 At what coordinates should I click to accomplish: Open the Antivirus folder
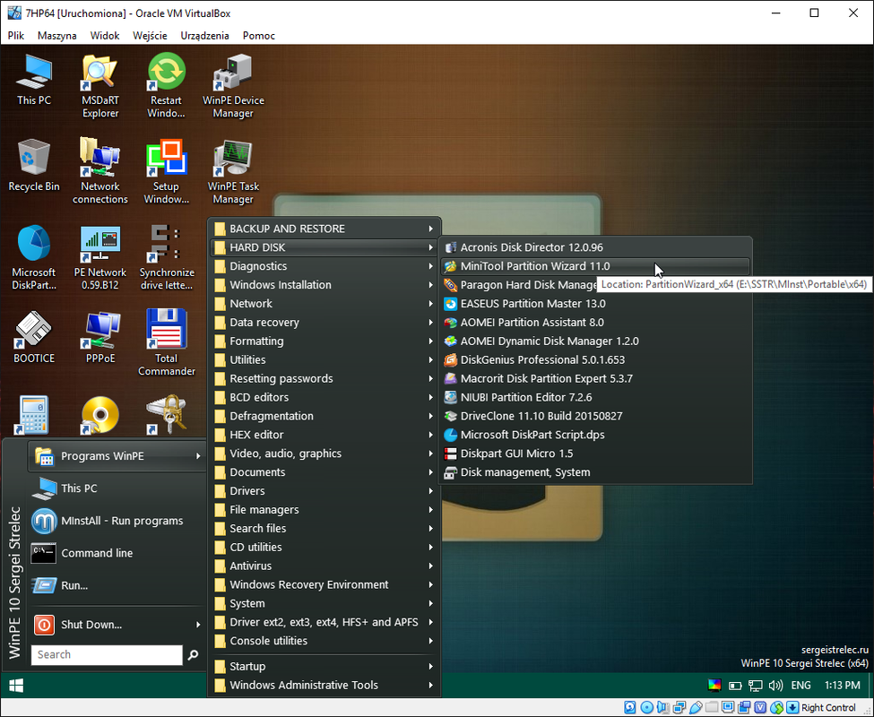324,566
